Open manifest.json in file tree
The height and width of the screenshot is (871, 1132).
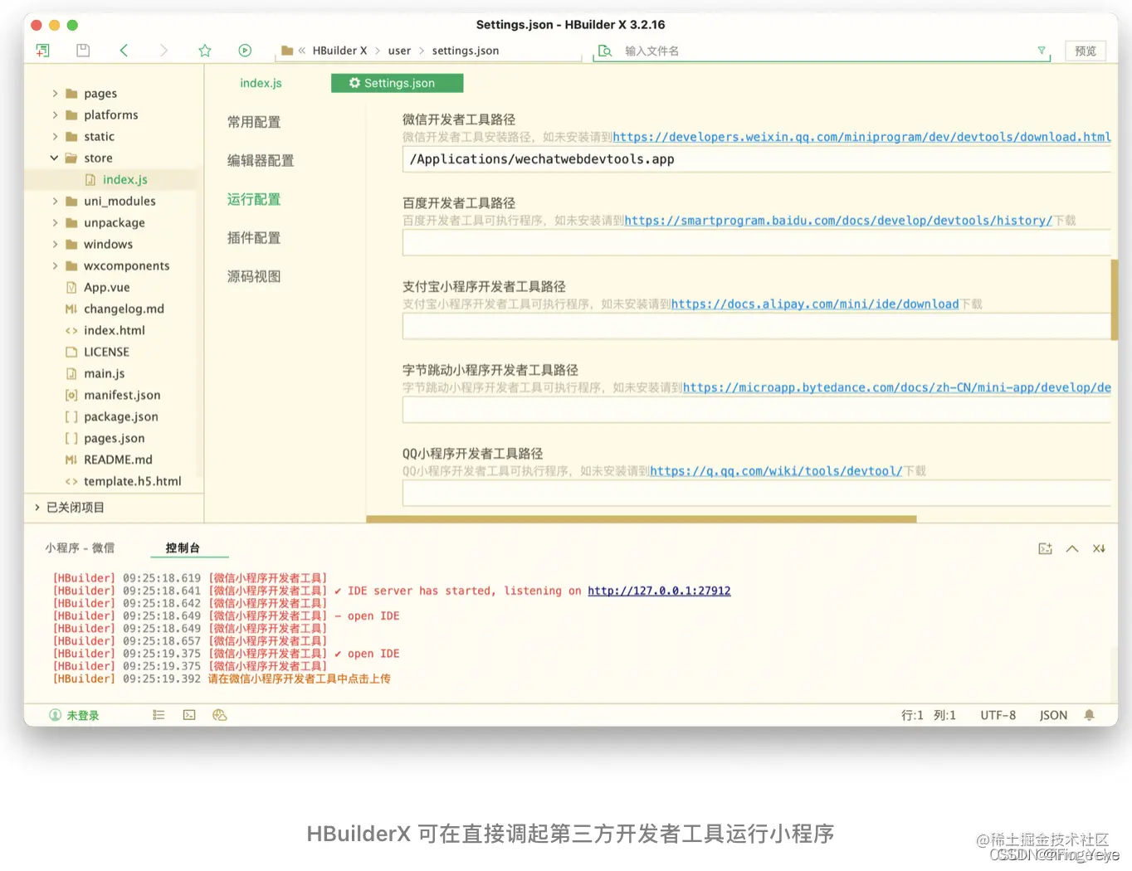click(x=122, y=396)
